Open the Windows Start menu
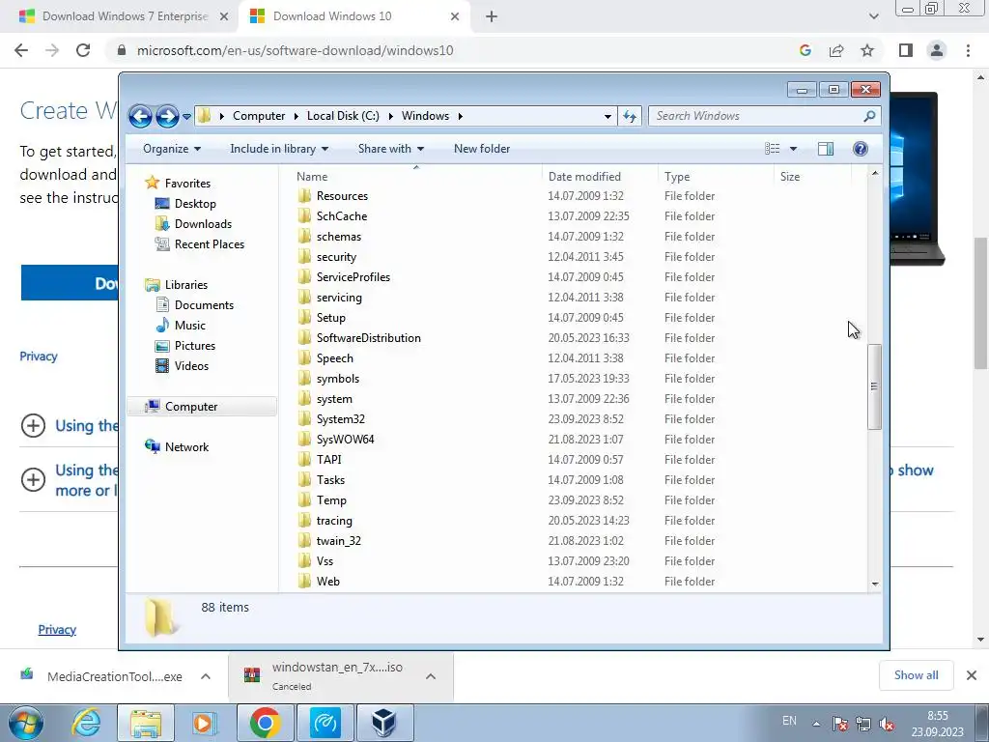The height and width of the screenshot is (742, 989). coord(26,723)
